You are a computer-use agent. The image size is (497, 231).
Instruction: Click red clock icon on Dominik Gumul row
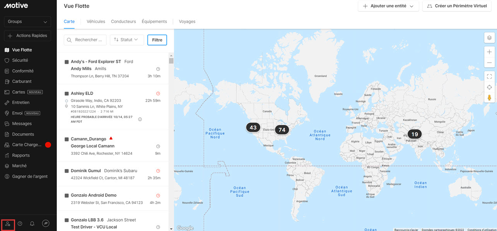(x=158, y=171)
